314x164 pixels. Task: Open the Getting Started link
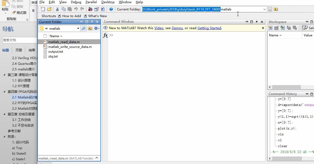click(209, 28)
